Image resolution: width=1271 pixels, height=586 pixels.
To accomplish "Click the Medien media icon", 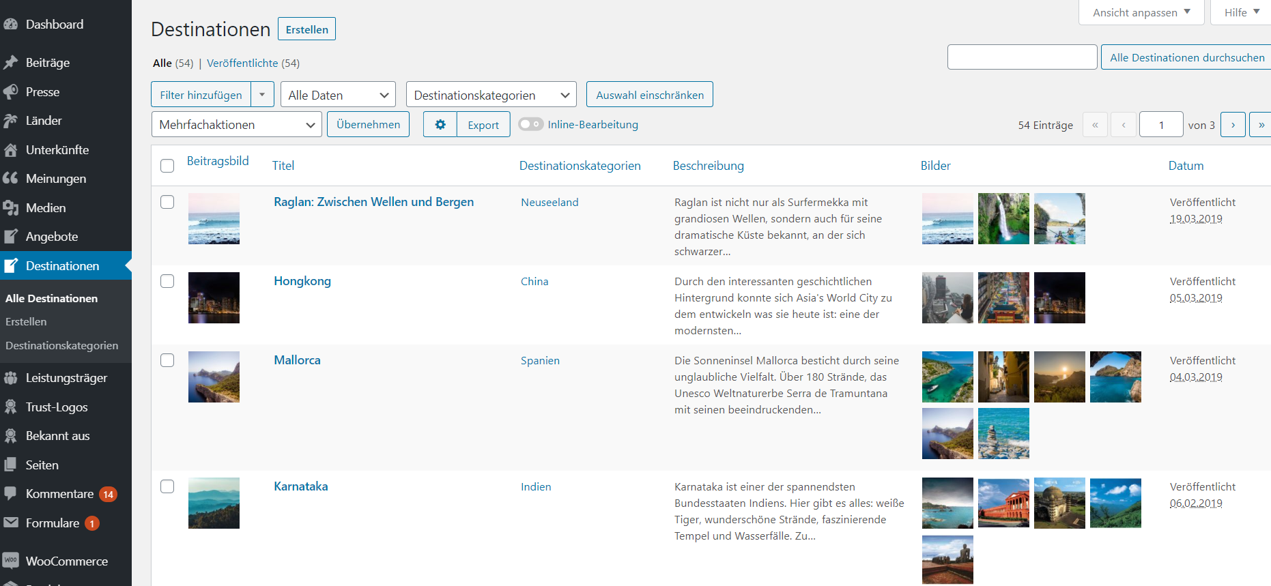I will click(10, 208).
